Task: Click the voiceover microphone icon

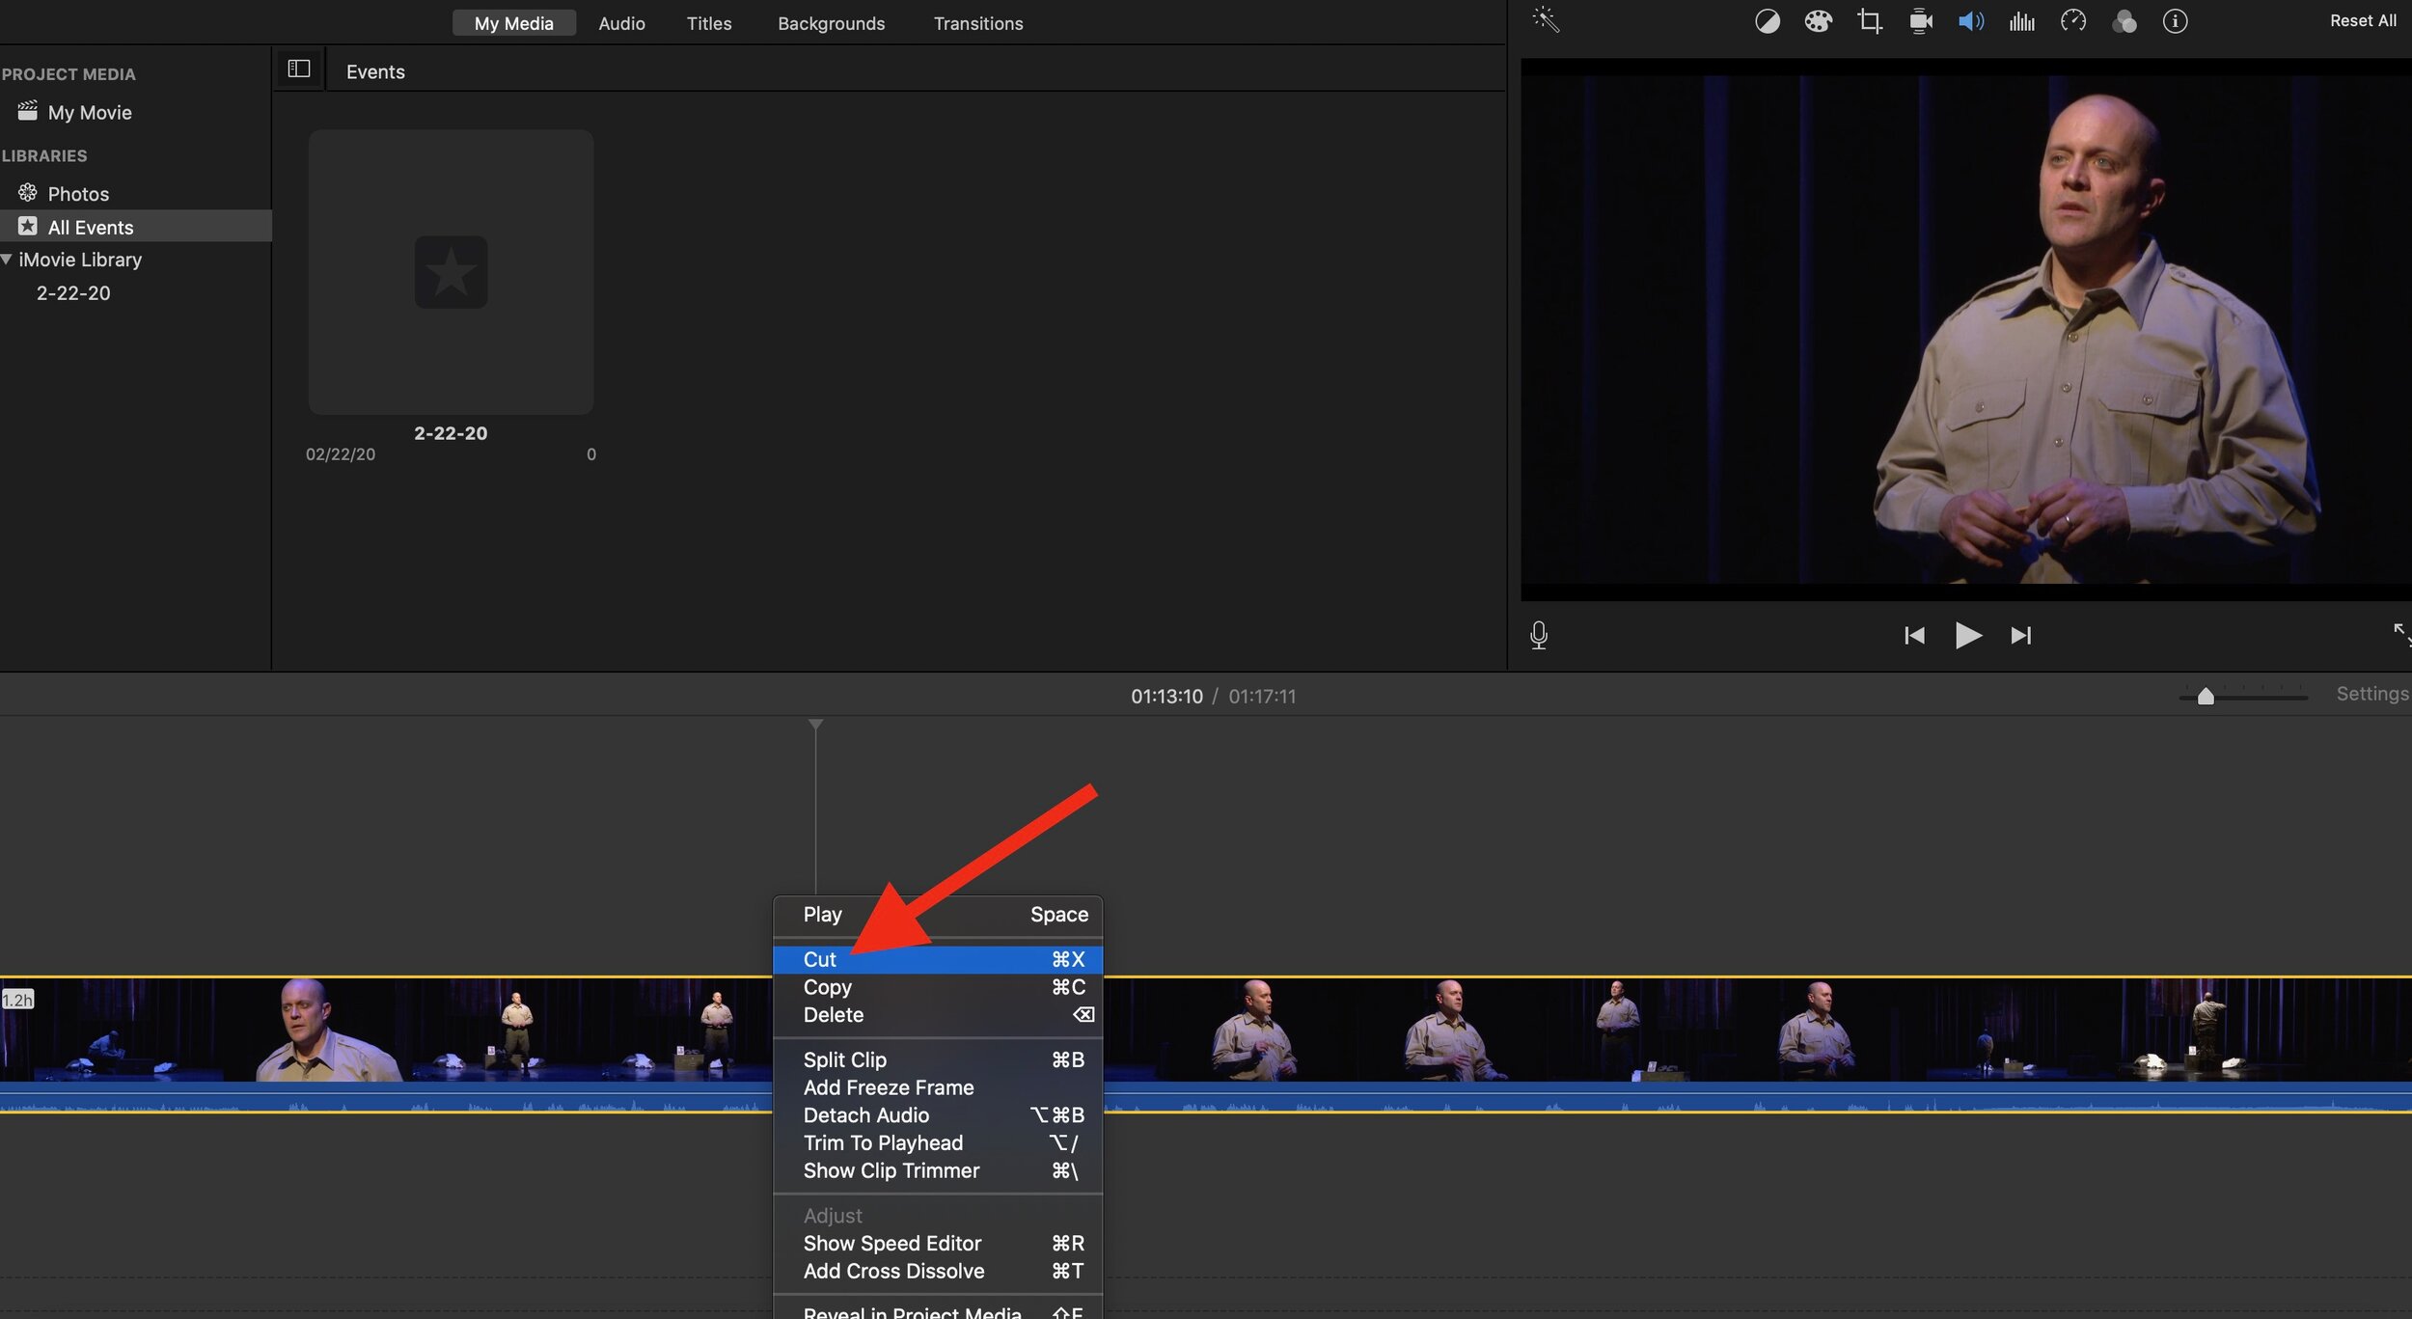Action: pos(1539,635)
